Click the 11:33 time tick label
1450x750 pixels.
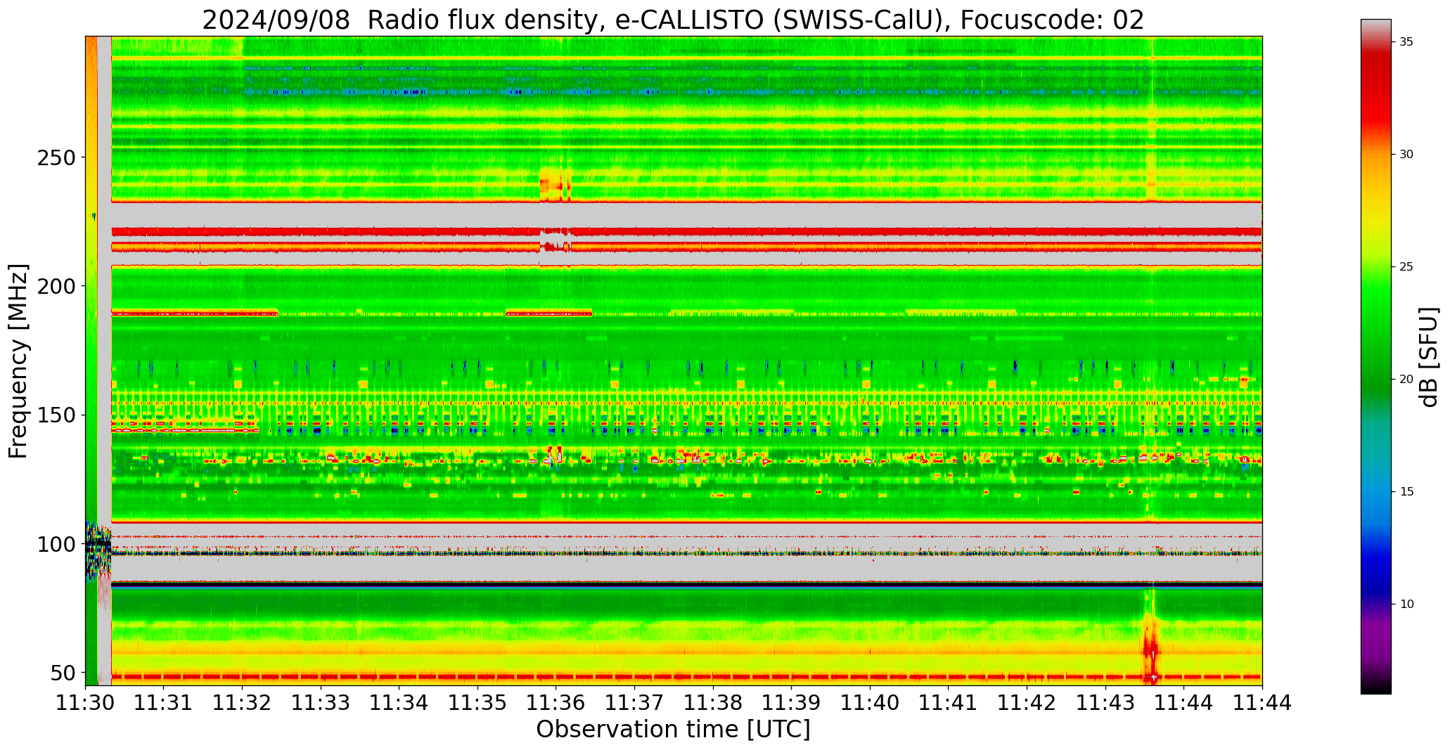[x=321, y=702]
